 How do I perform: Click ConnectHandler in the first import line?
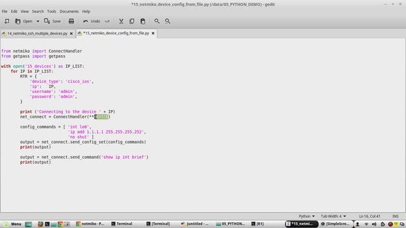click(x=65, y=51)
